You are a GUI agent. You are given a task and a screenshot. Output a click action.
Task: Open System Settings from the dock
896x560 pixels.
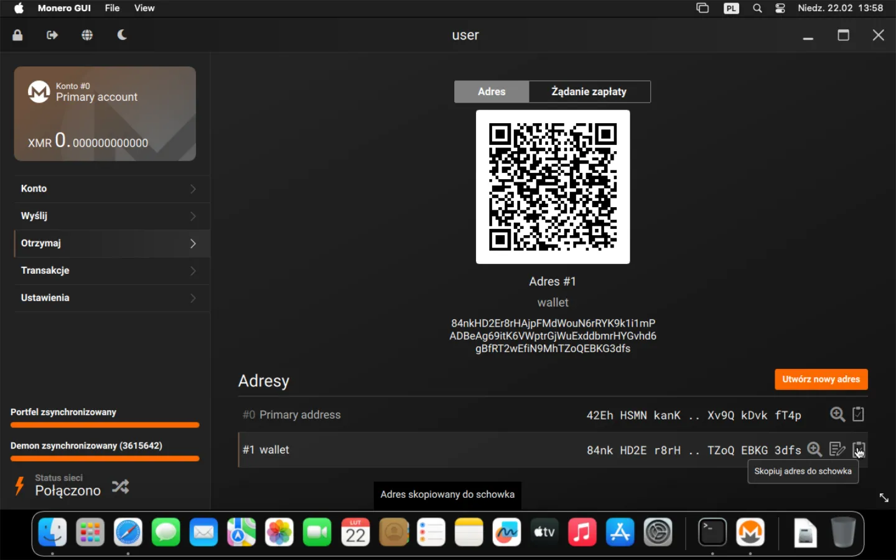tap(658, 533)
